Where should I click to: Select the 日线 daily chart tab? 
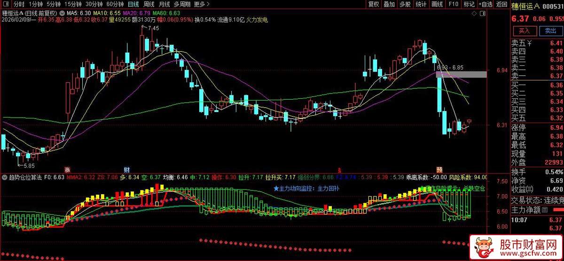click(133, 4)
